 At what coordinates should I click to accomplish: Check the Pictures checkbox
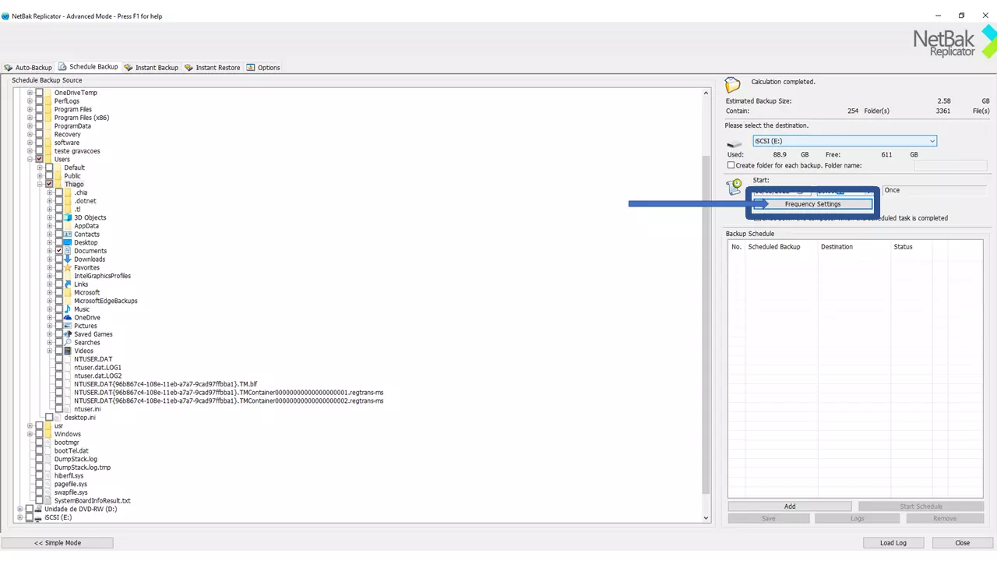point(59,326)
